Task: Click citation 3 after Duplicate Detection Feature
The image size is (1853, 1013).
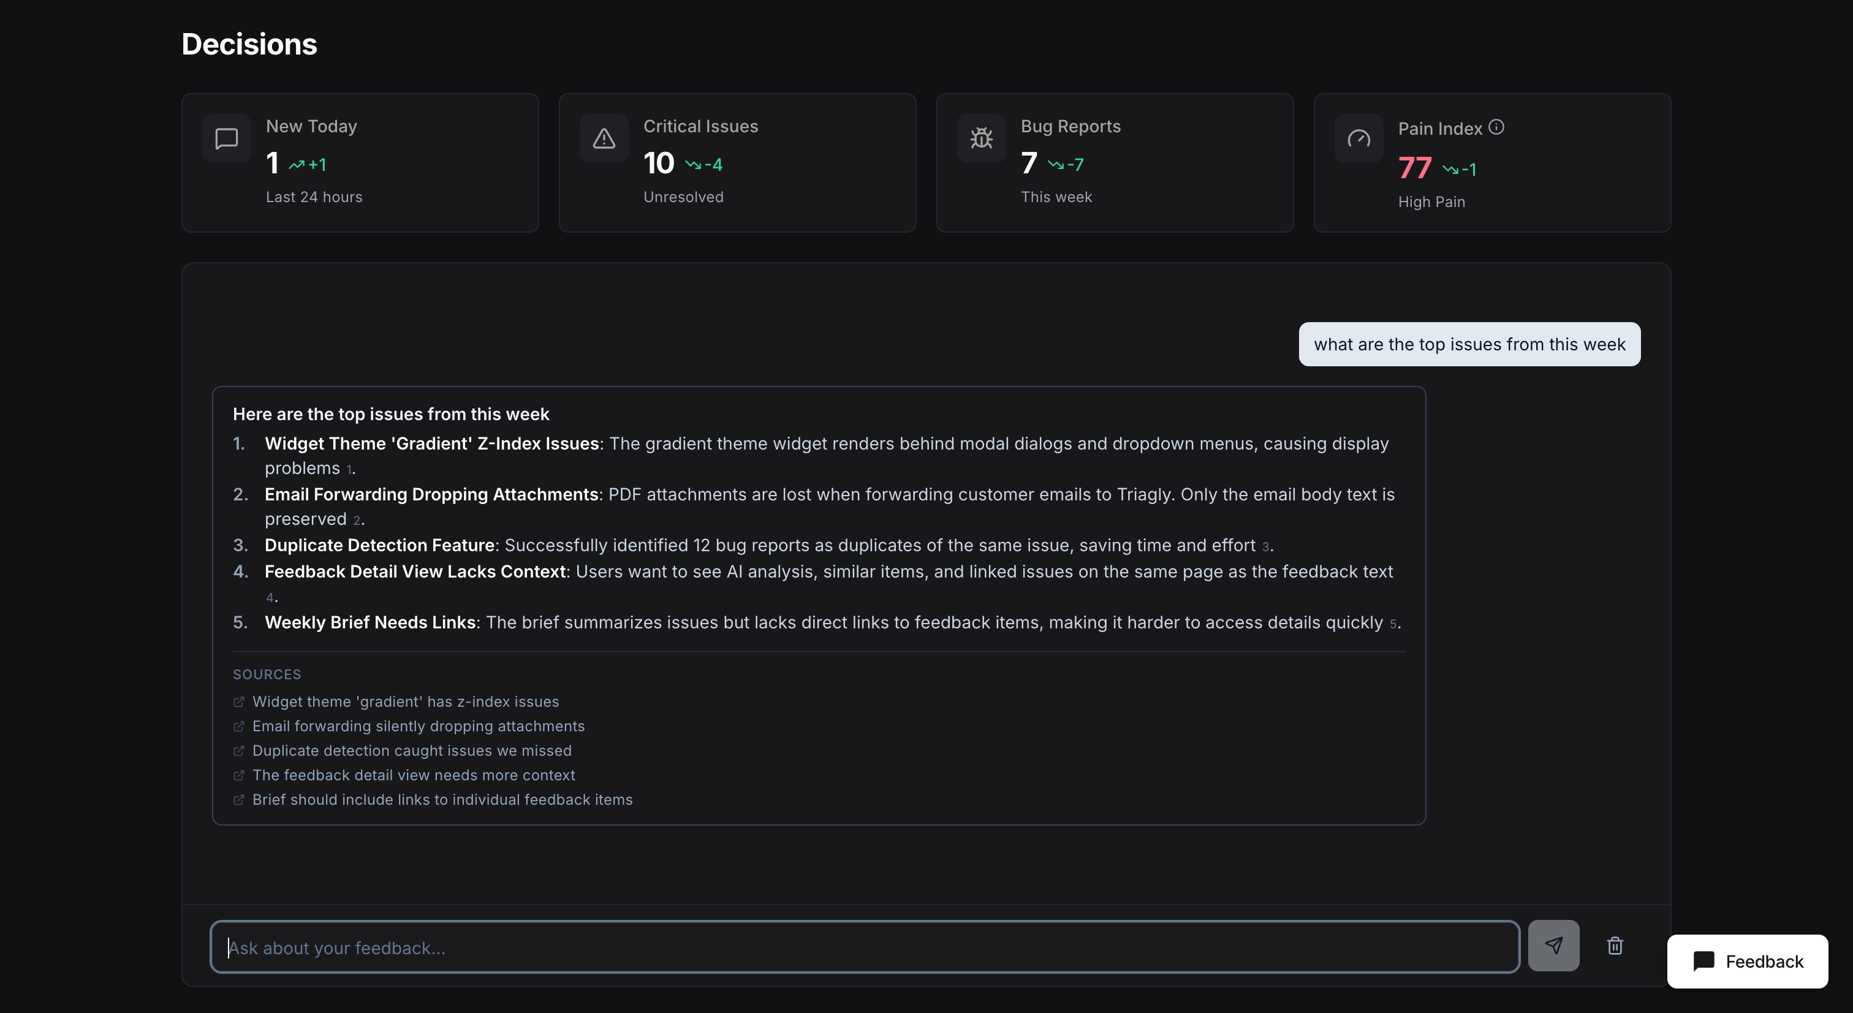Action: coord(1265,547)
